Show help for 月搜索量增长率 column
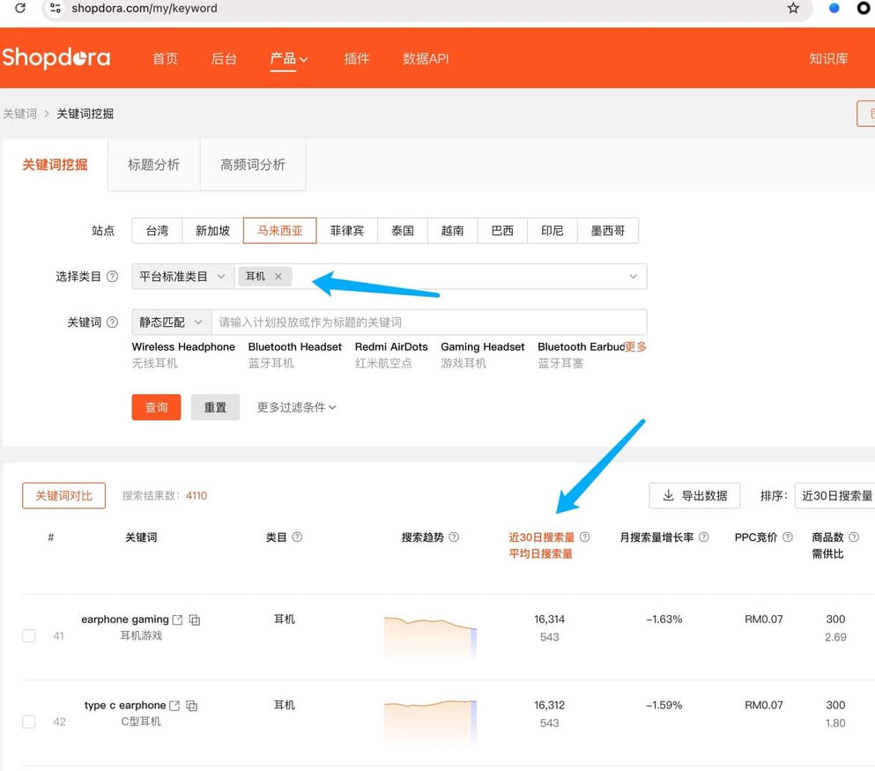This screenshot has width=875, height=771. [704, 537]
